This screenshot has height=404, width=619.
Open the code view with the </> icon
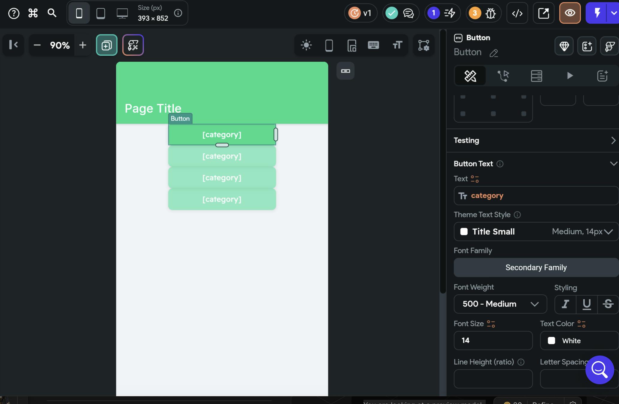point(517,13)
